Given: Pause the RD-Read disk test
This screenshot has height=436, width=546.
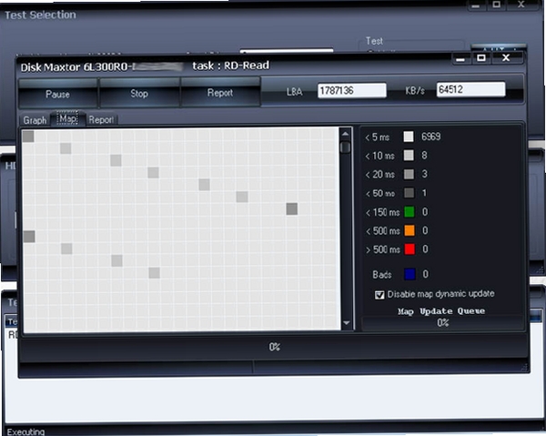Looking at the screenshot, I should pyautogui.click(x=58, y=94).
